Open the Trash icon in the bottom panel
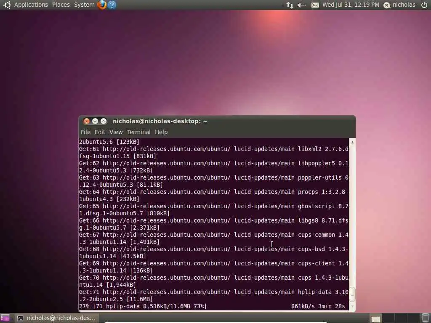The image size is (431, 323). point(426,318)
